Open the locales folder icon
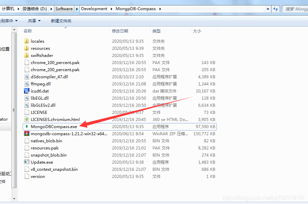Image resolution: width=308 pixels, height=204 pixels. 26,41
